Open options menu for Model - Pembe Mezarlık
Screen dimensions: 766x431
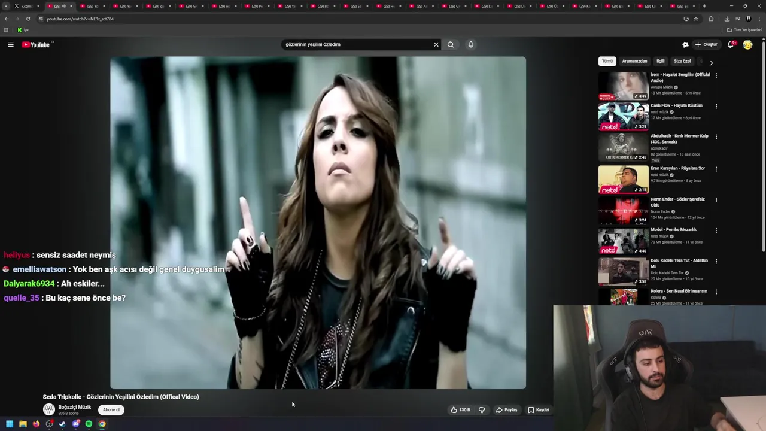(716, 230)
